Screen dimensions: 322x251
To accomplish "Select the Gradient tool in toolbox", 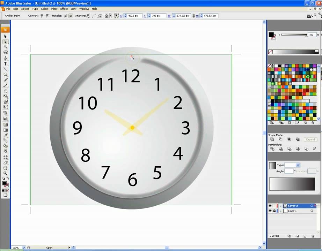I will click(x=5, y=130).
